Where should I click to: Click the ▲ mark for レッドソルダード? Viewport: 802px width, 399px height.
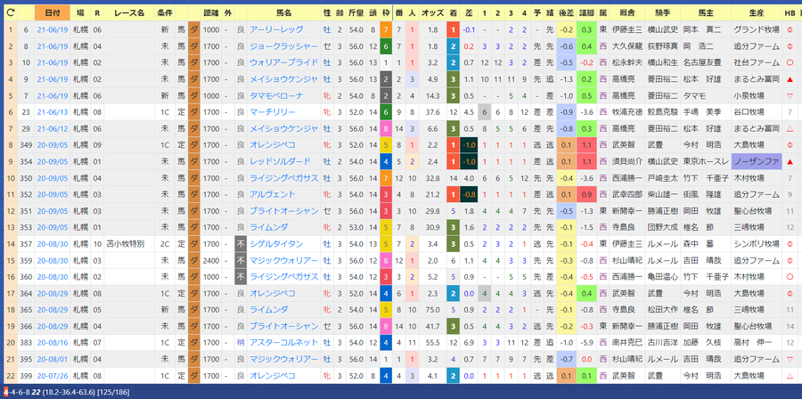(x=790, y=161)
